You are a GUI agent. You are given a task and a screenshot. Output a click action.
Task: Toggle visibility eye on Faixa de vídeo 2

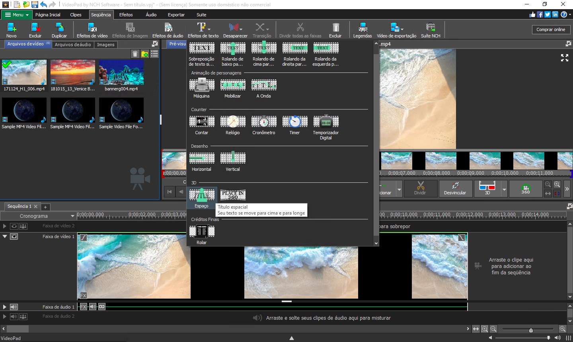point(14,226)
